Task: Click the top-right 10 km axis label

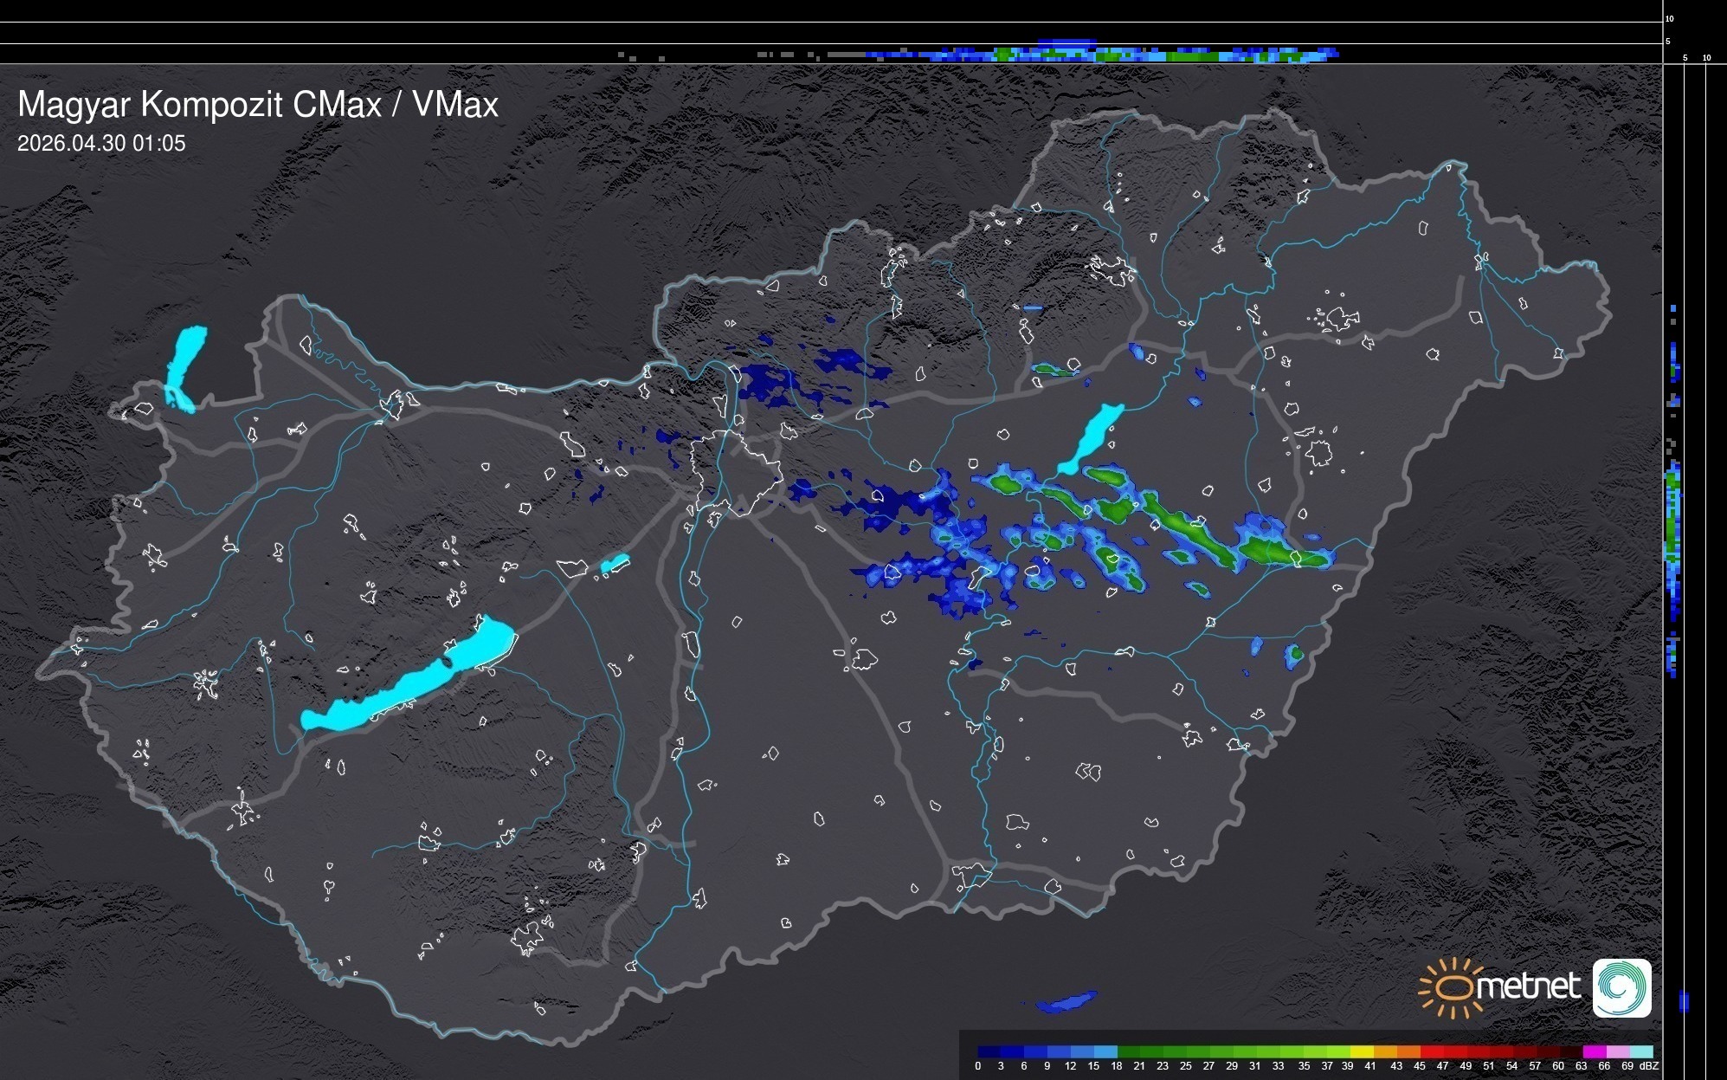Action: coord(1669,18)
